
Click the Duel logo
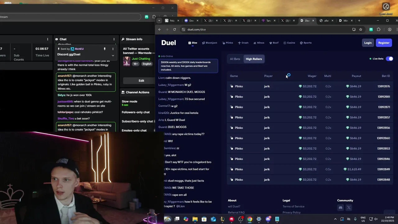coord(169,43)
